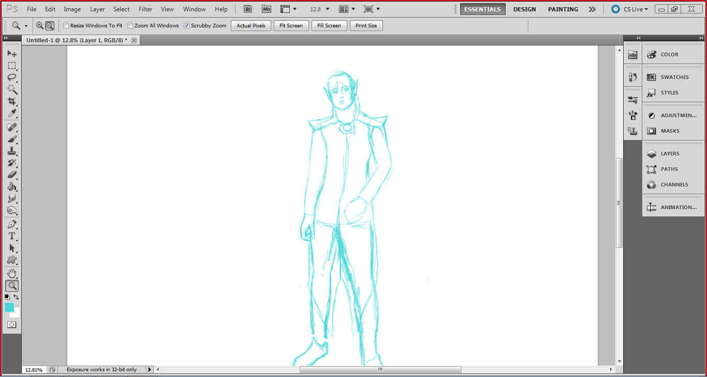Viewport: 707px width, 377px height.
Task: Select the Quick Selection tool
Action: tap(11, 89)
